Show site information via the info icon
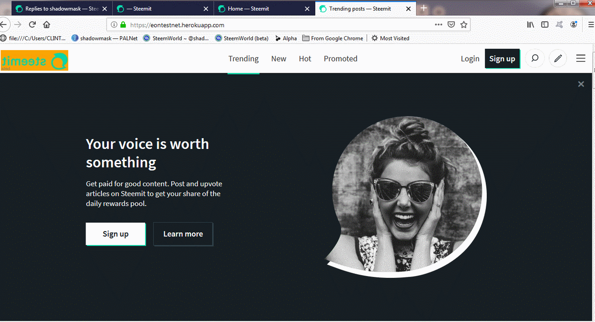Viewport: 595px width, 322px height. pos(114,25)
